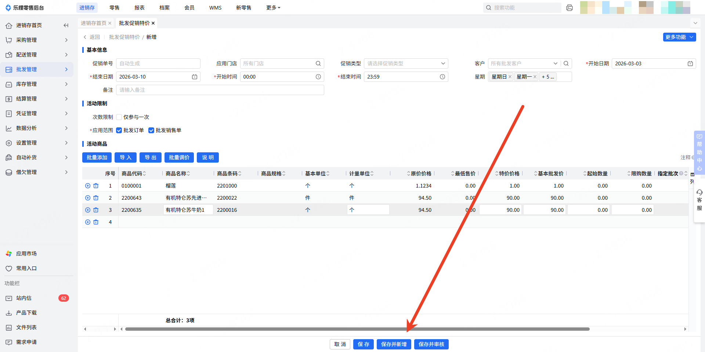
Task: Collapse sidebar with arrow icon near 进销存首页
Action: tap(66, 25)
